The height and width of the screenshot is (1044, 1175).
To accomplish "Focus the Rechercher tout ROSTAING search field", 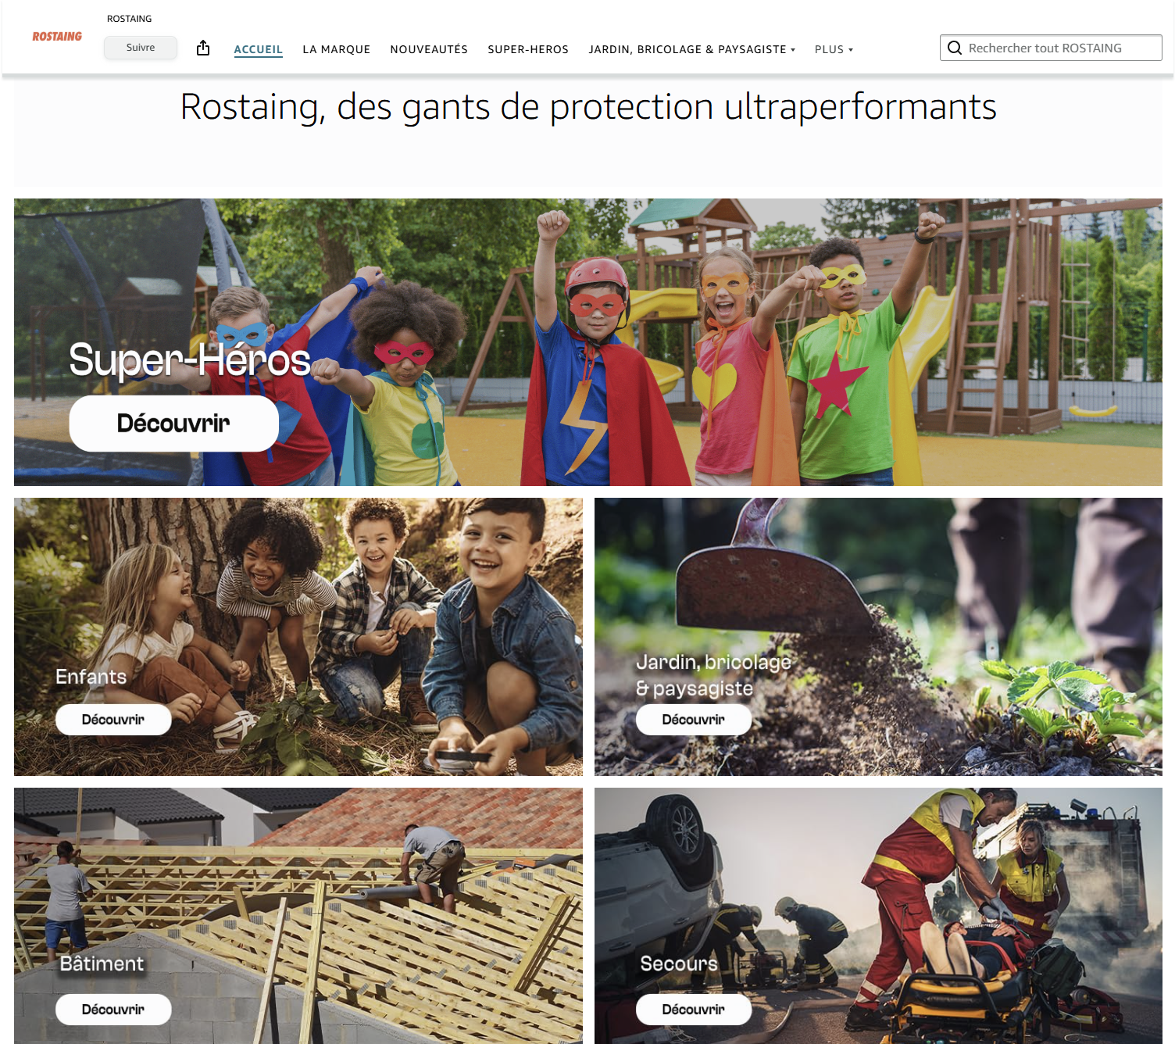I will click(x=1051, y=48).
